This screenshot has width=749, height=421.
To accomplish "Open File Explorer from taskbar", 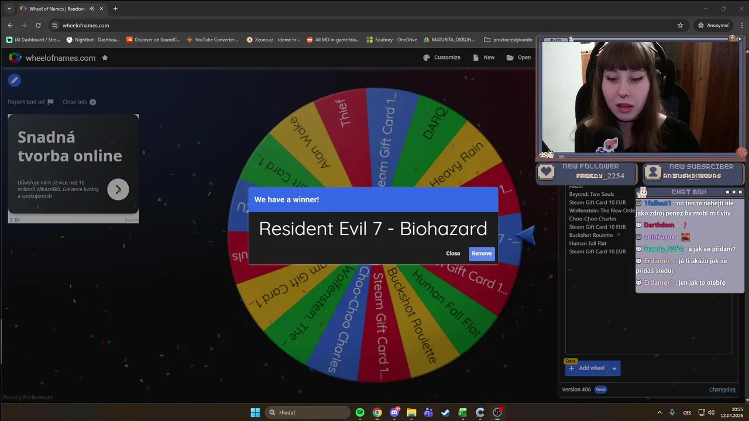I will point(411,412).
